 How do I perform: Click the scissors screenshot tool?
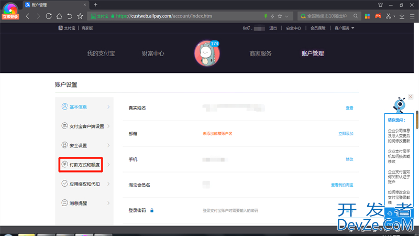point(388,16)
